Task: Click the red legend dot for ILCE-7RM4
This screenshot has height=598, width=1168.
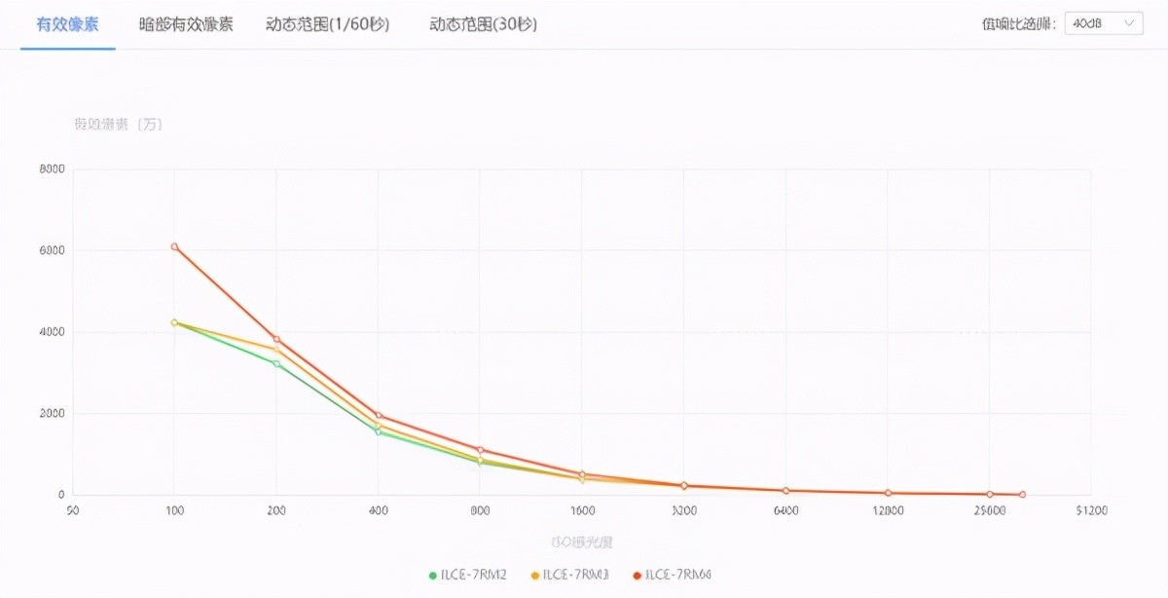Action: pyautogui.click(x=638, y=575)
